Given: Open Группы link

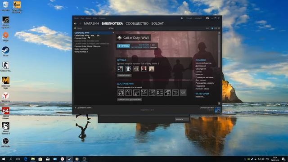Looking at the screenshot, I should 198,72.
